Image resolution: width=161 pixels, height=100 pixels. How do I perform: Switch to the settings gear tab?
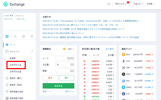[x=24, y=36]
